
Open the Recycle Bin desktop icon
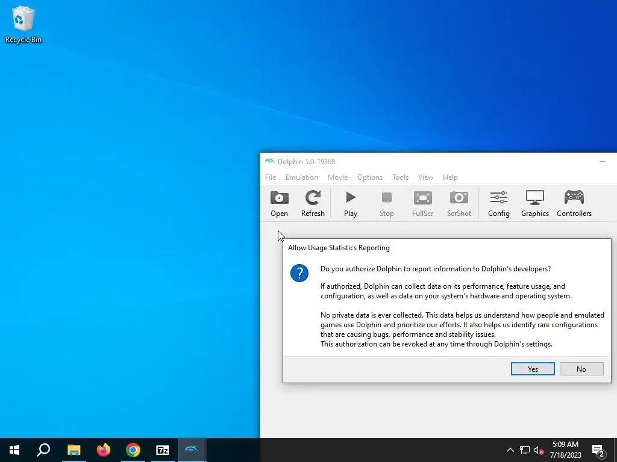[23, 24]
